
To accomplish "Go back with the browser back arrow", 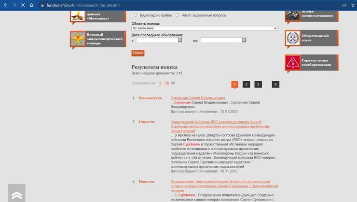I will 6,5.
